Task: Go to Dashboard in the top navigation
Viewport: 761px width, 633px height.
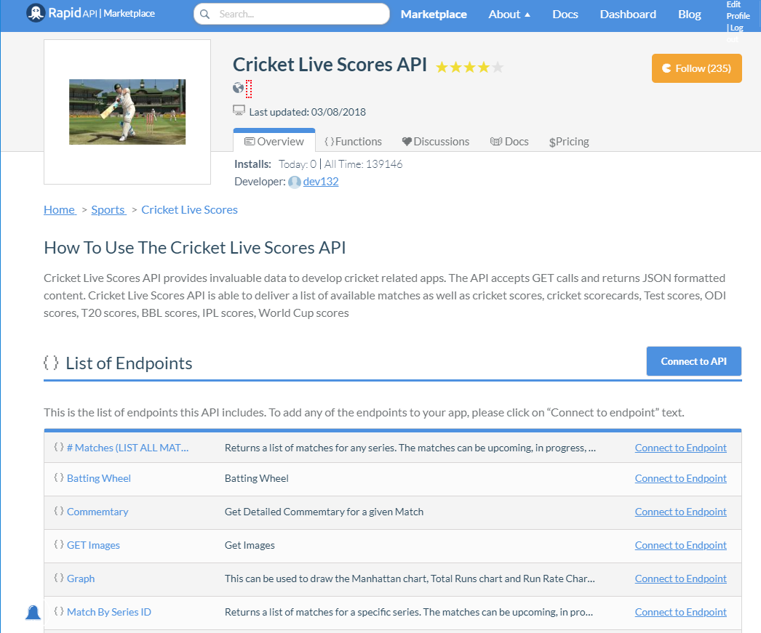Action: click(x=628, y=15)
